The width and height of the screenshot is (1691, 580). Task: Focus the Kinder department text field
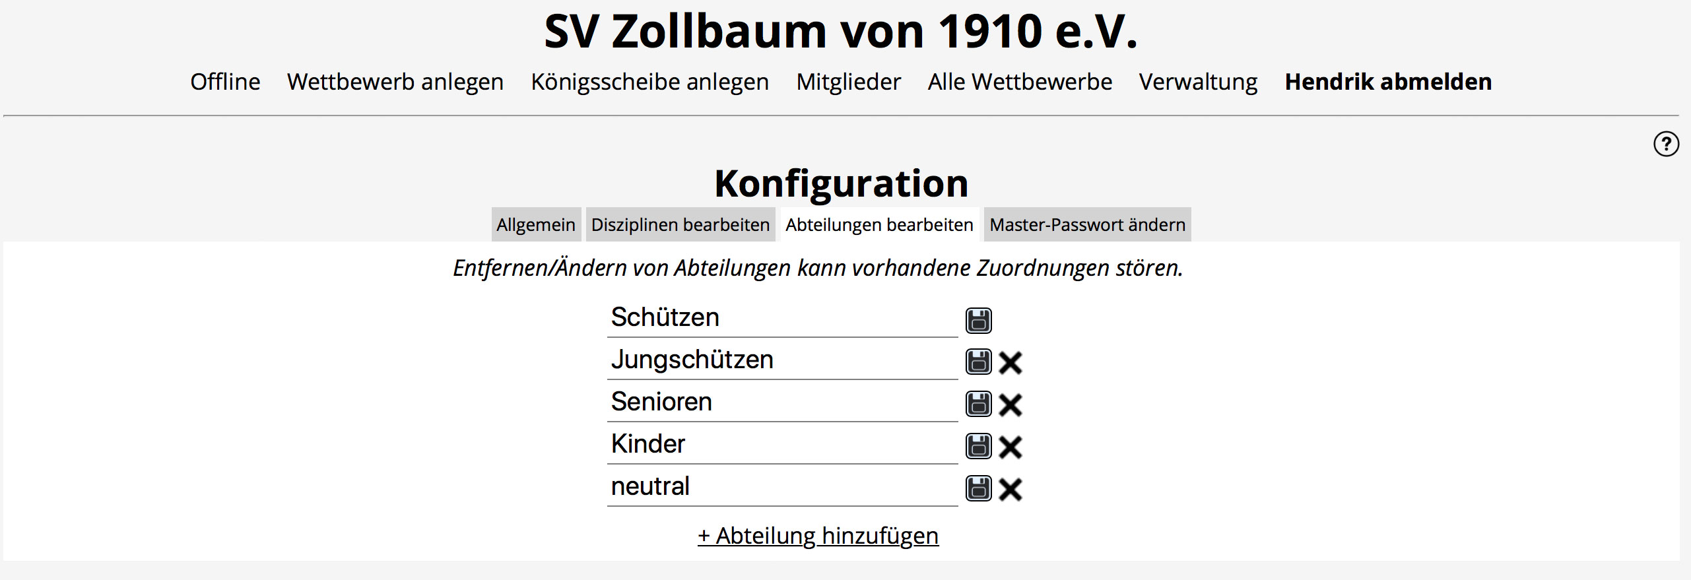(782, 445)
